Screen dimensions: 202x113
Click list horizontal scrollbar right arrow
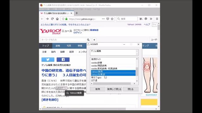tap(134, 83)
